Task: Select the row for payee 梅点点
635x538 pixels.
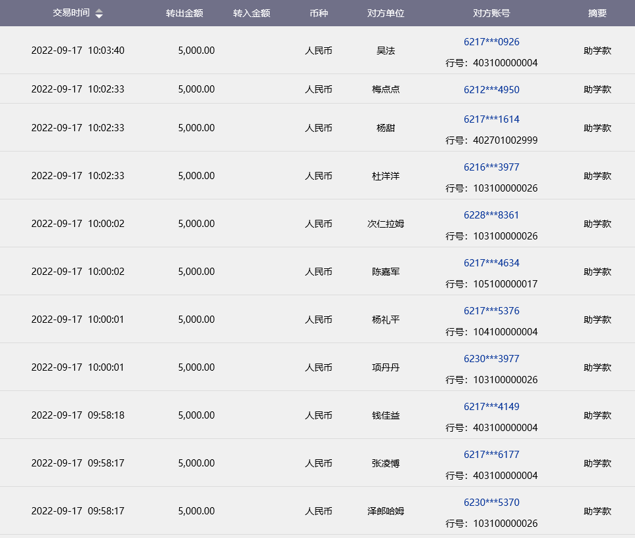Action: click(386, 89)
